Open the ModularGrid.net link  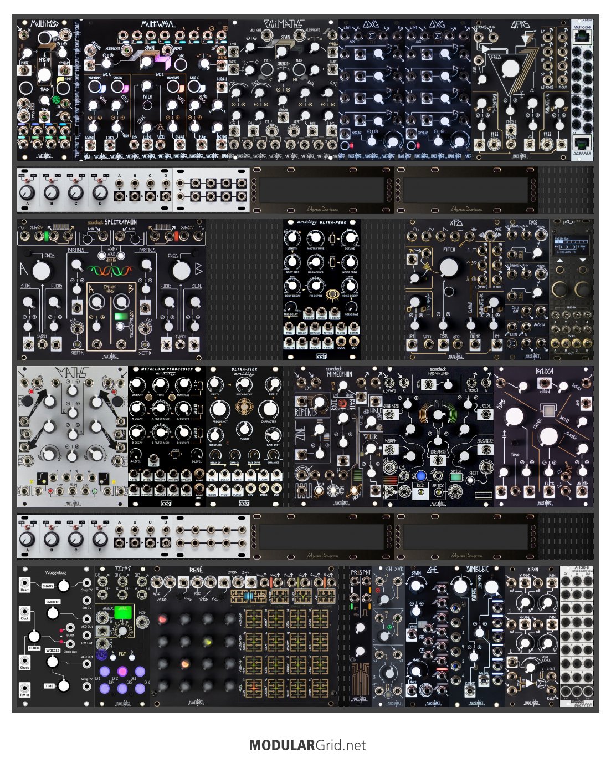[307, 745]
